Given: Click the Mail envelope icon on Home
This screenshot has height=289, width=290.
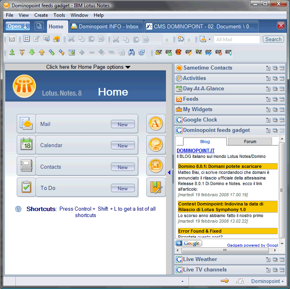Looking at the screenshot, I should pos(26,124).
